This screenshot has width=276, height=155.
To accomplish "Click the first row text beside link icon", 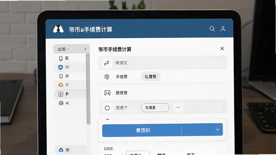I will pos(121,63).
